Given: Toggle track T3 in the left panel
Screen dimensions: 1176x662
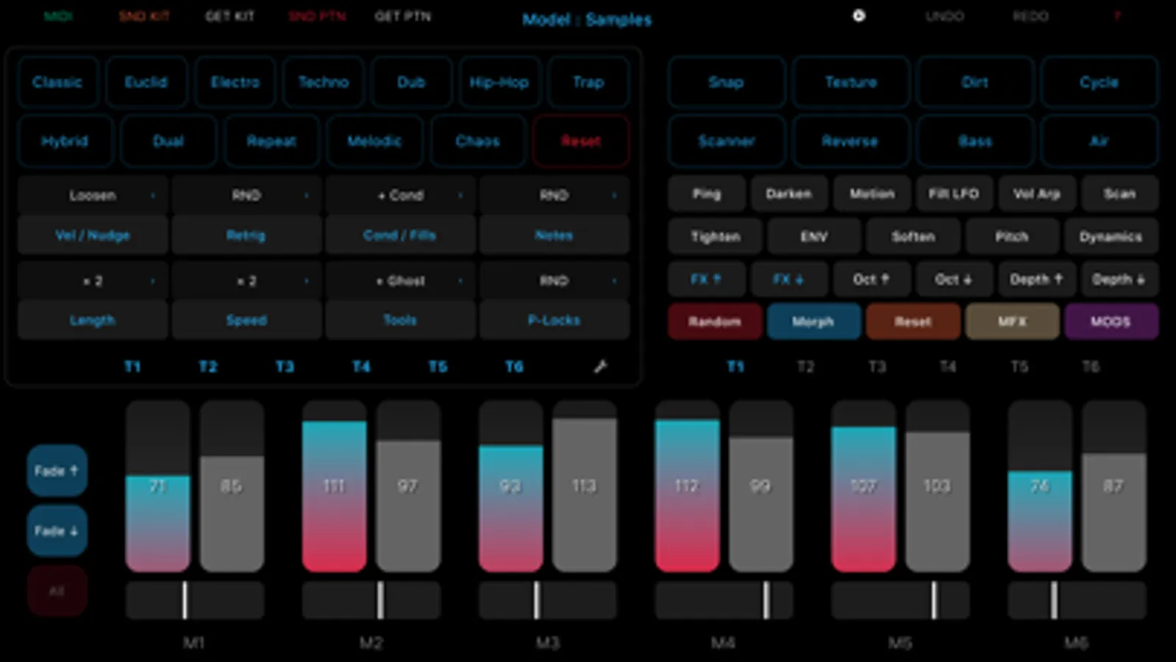Looking at the screenshot, I should click(x=285, y=366).
